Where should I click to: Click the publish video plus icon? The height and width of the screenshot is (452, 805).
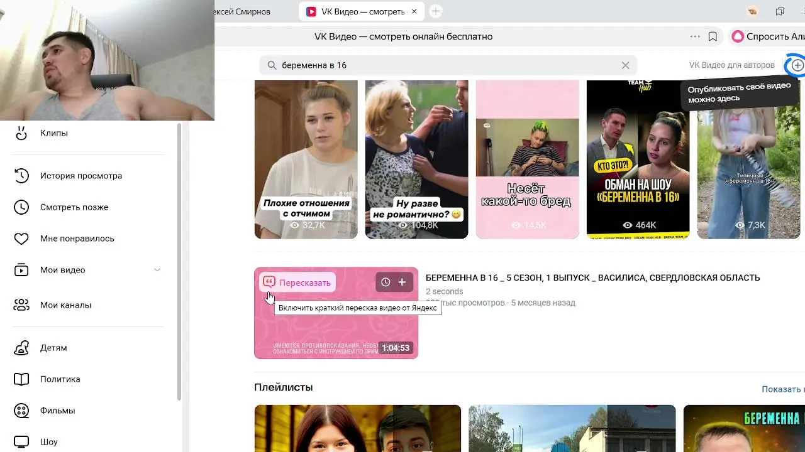[797, 65]
